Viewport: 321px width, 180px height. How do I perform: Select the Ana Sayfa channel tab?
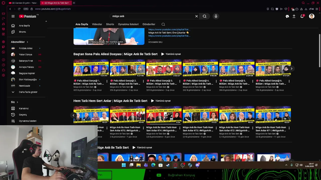tap(82, 24)
